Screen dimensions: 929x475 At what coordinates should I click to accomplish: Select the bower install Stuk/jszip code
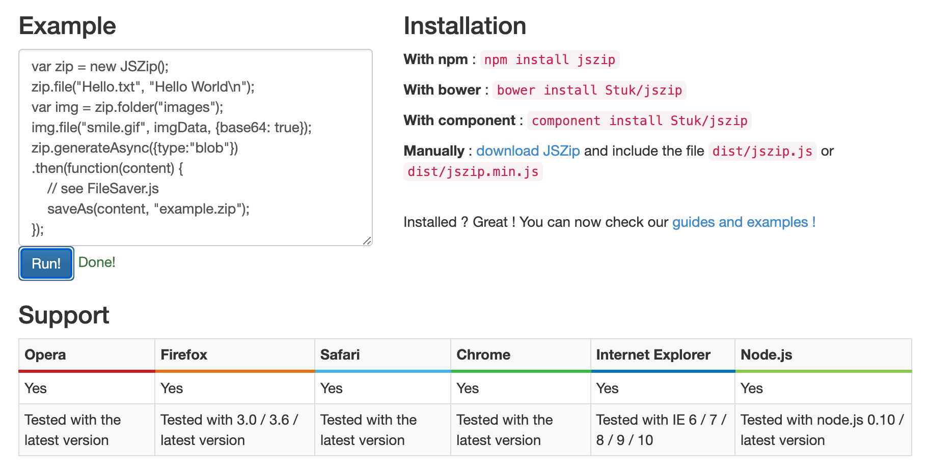pyautogui.click(x=589, y=91)
